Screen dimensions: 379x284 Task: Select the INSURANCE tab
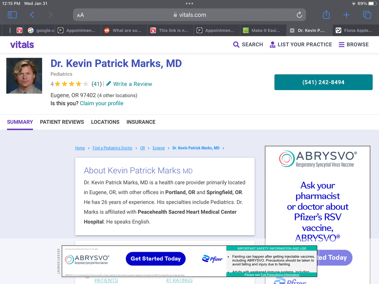(141, 122)
